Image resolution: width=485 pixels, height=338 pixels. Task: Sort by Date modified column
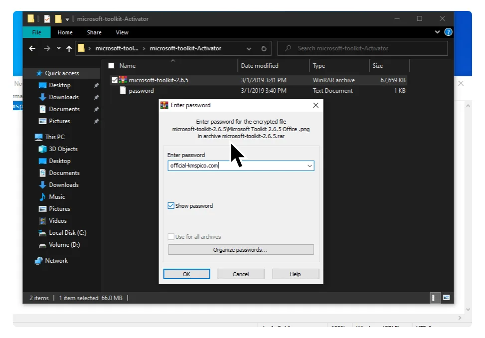coord(260,66)
